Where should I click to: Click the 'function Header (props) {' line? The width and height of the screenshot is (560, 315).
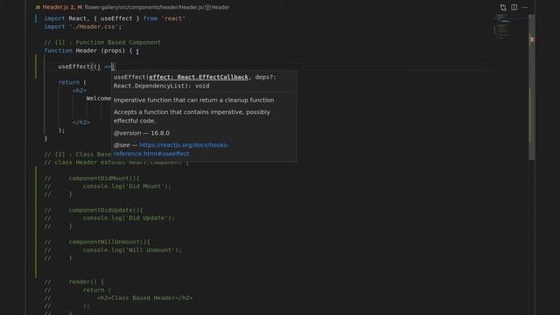click(x=88, y=51)
